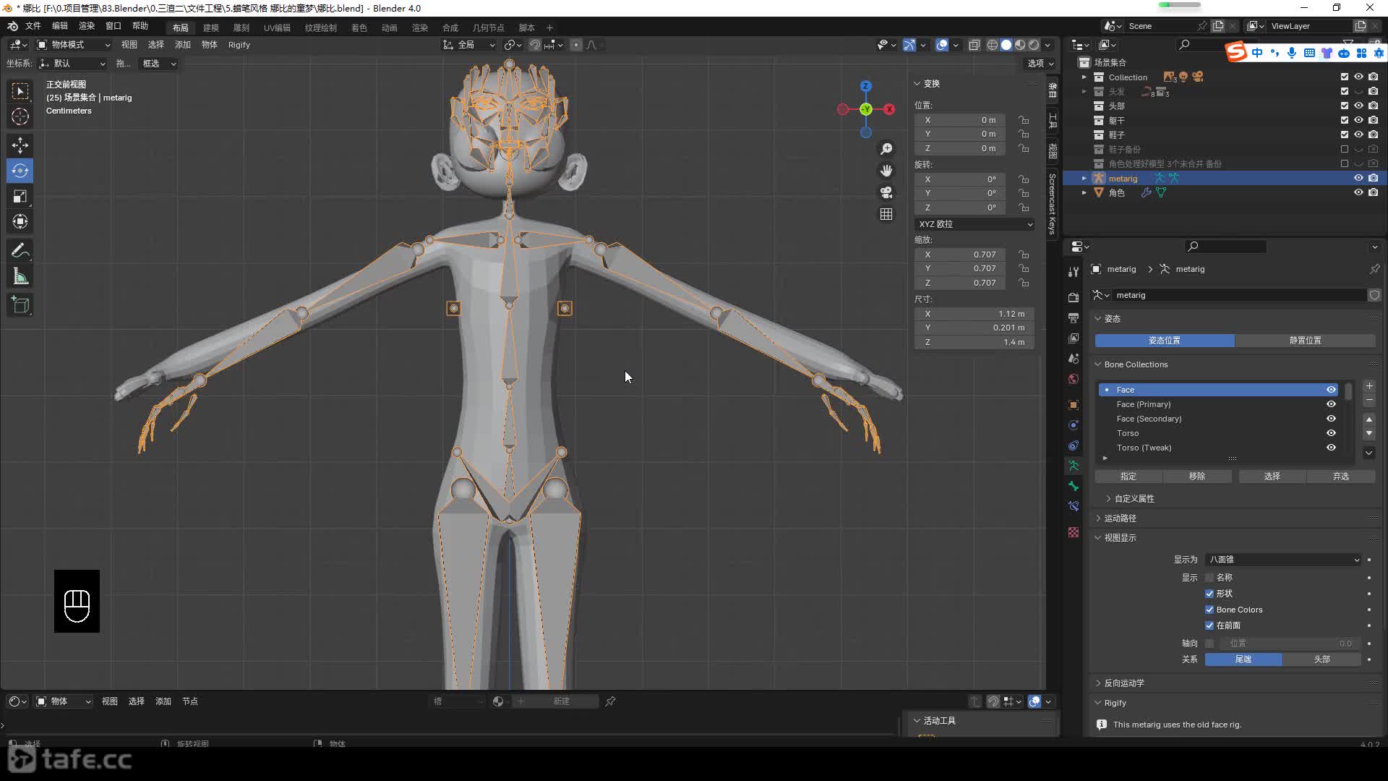The width and height of the screenshot is (1388, 781).
Task: Toggle camera view icon
Action: 886,192
